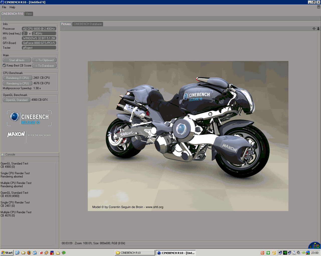Click the yellow key tray icon

point(274,253)
